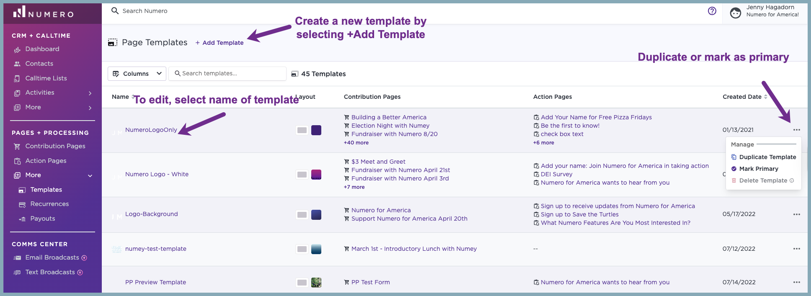The width and height of the screenshot is (811, 296).
Task: Click the Logo-Background layout icon
Action: (302, 215)
